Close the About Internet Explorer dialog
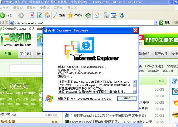 point(135,31)
